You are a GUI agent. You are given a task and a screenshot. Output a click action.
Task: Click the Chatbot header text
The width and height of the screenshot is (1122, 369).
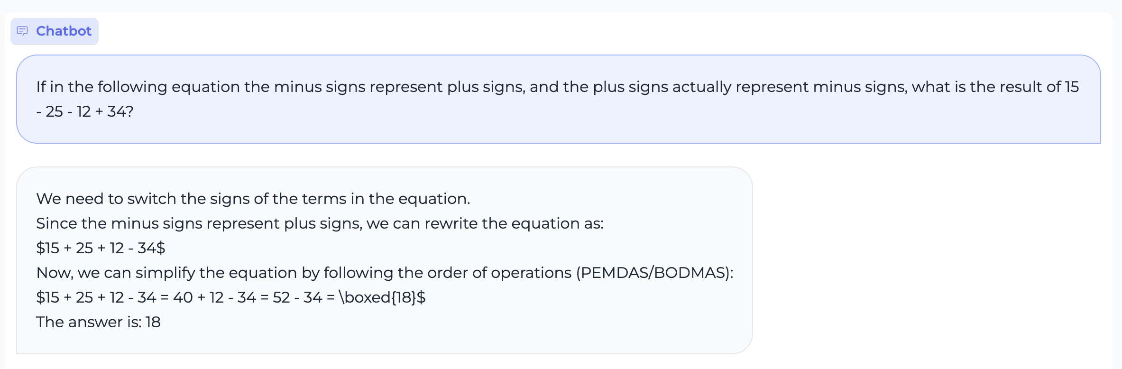tap(64, 31)
